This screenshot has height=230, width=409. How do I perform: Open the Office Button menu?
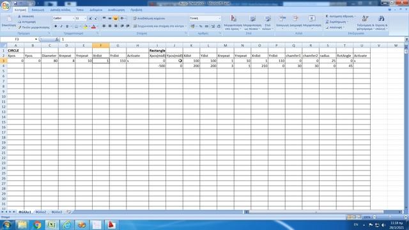[x=6, y=6]
